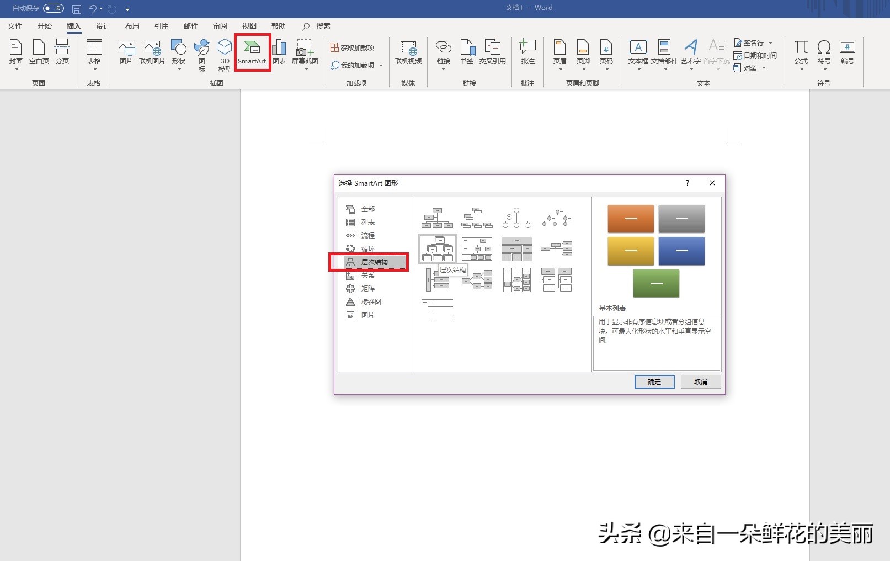Viewport: 890px width, 561px height.
Task: Insert a cover page (封面)
Action: click(x=15, y=52)
